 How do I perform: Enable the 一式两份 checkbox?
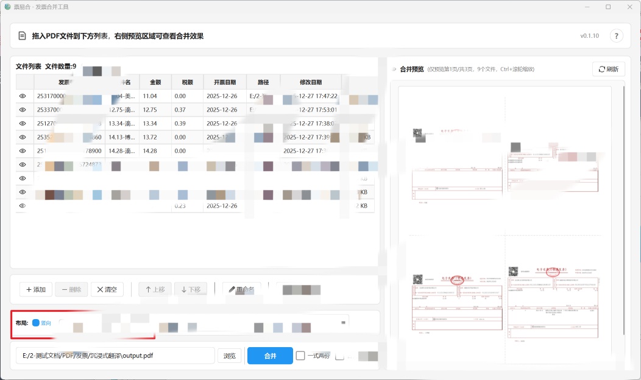pos(300,356)
